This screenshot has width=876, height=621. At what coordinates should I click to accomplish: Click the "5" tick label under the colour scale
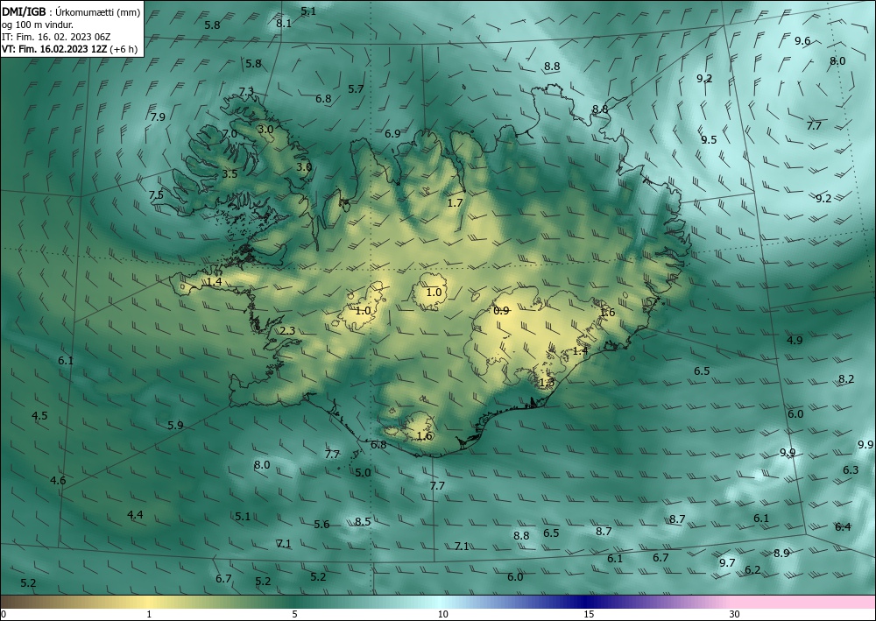(295, 615)
